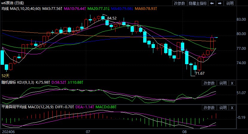Close the MACD indicator panel
This screenshot has height=134, width=248.
(x=232, y=108)
